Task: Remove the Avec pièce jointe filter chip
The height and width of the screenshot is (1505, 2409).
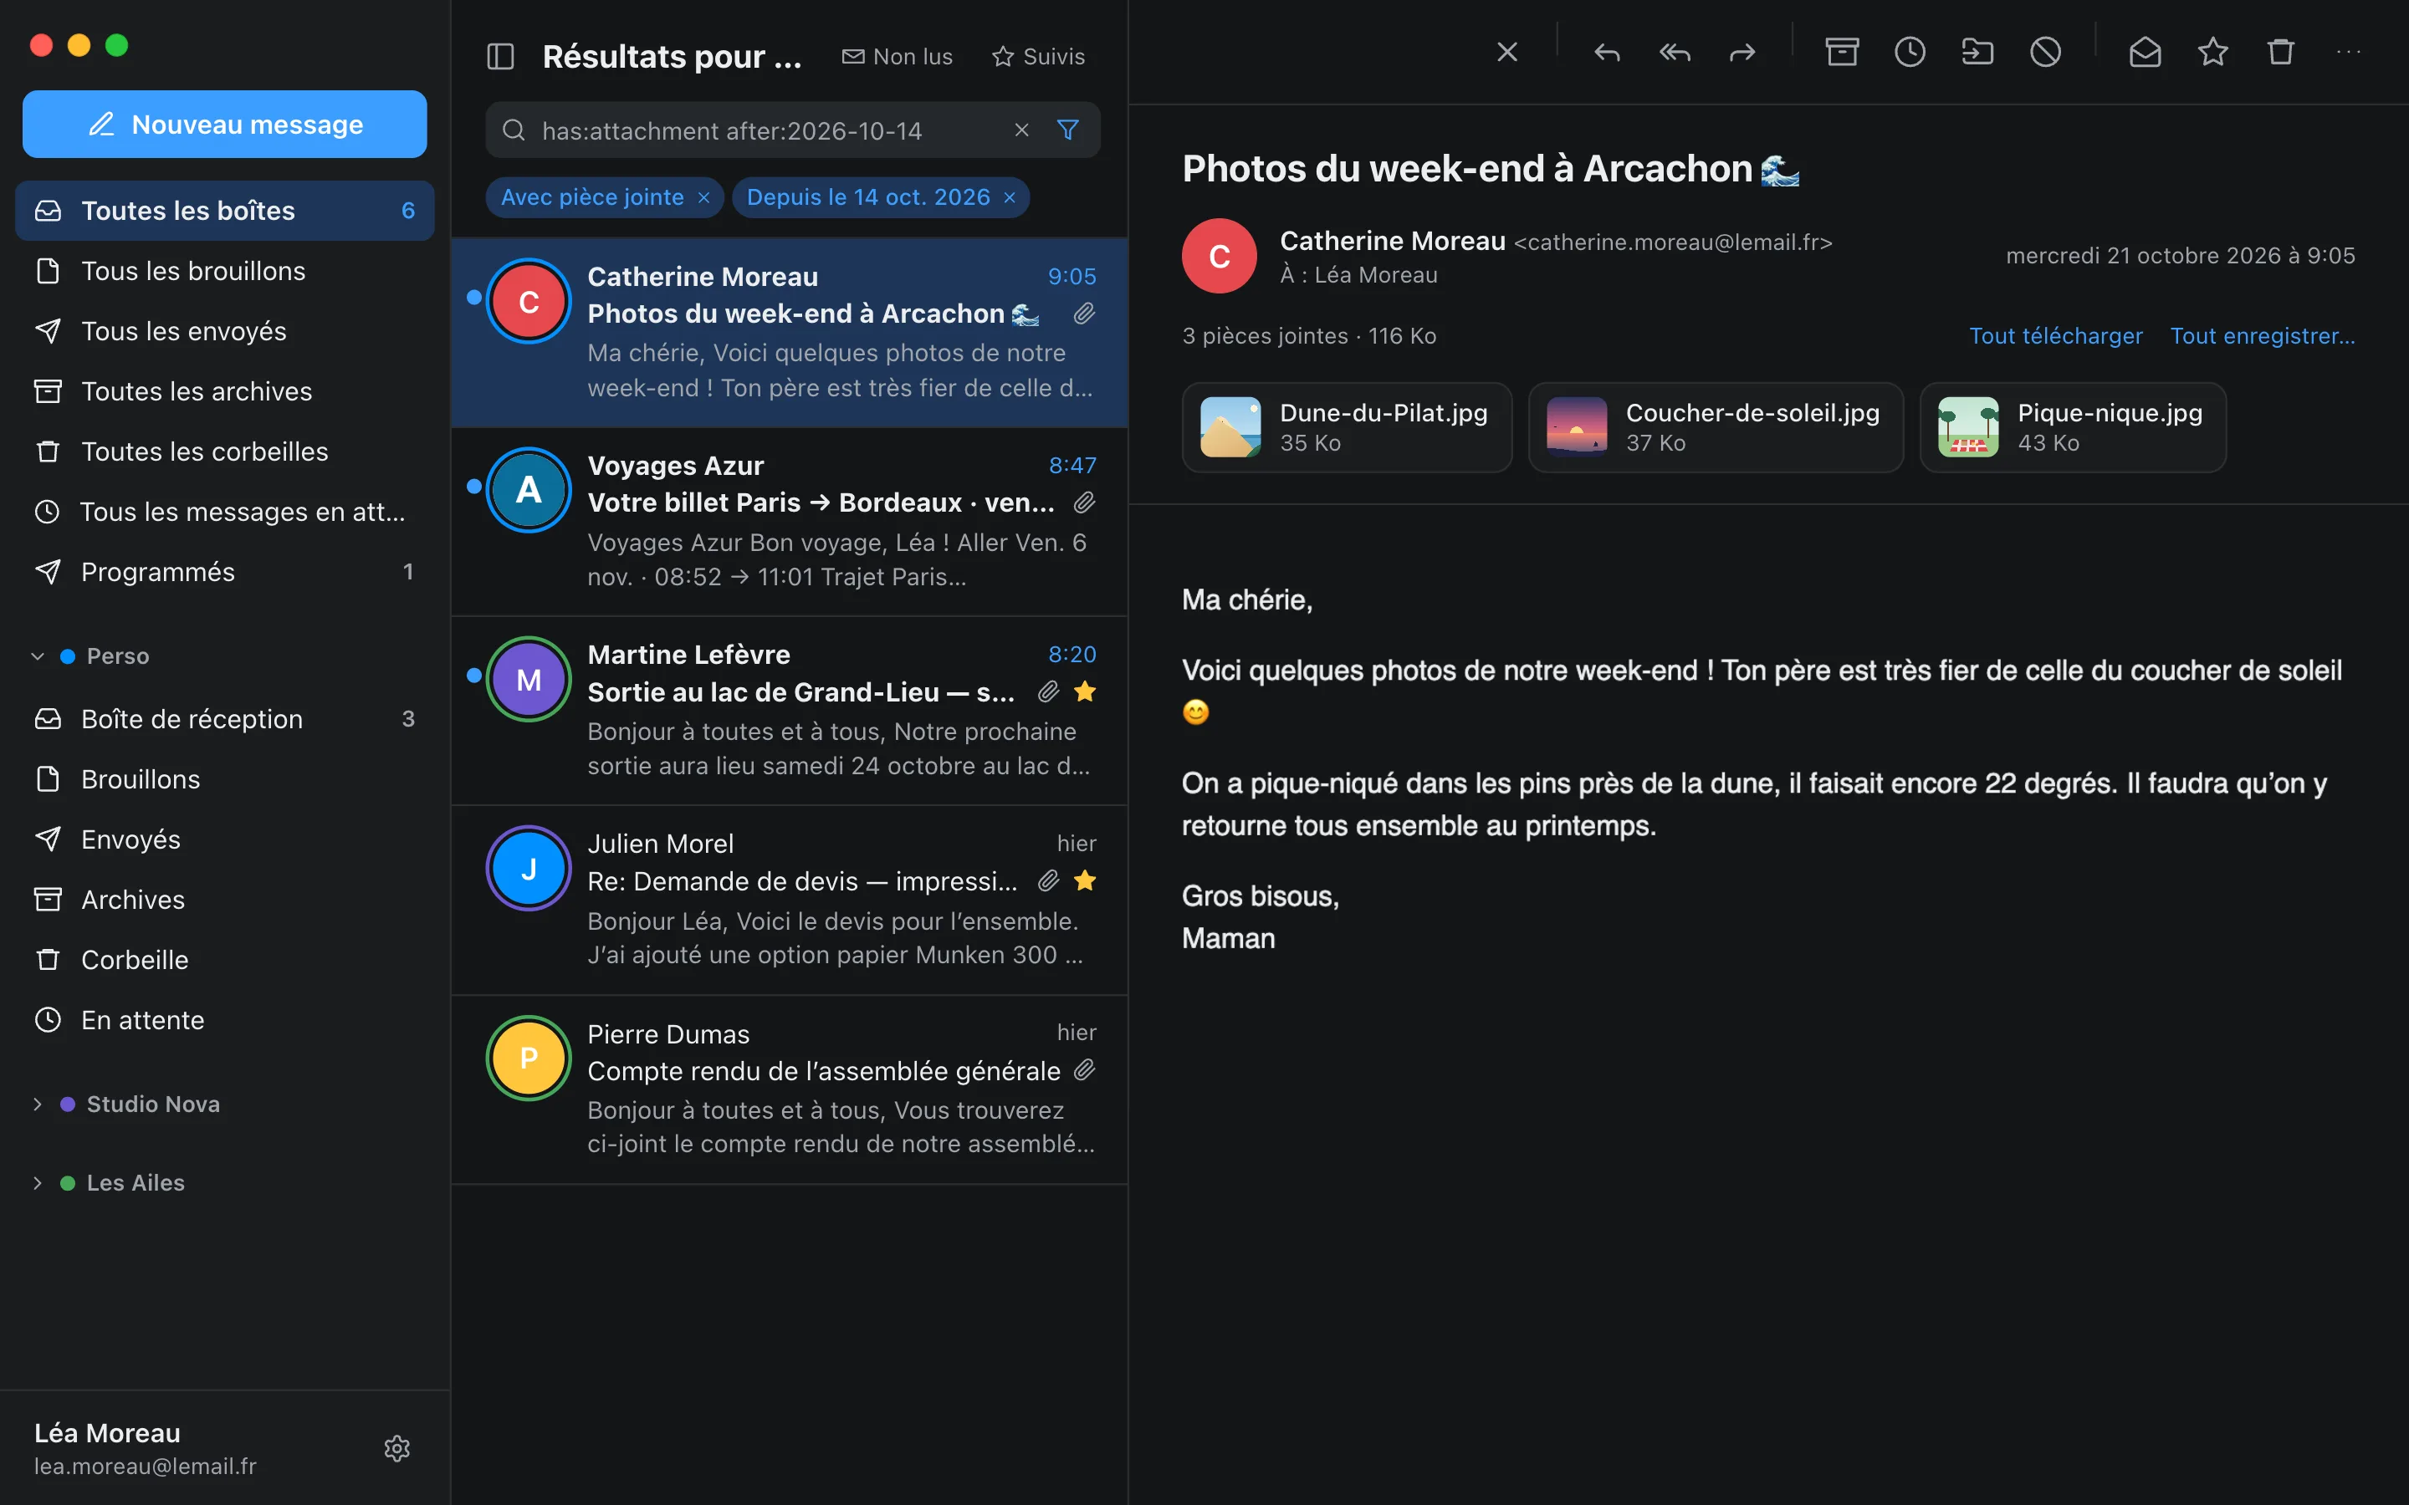Action: click(703, 198)
